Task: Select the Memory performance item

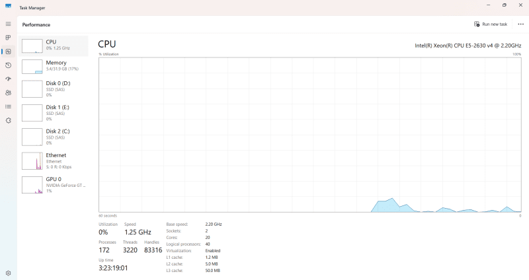Action: 54,66
